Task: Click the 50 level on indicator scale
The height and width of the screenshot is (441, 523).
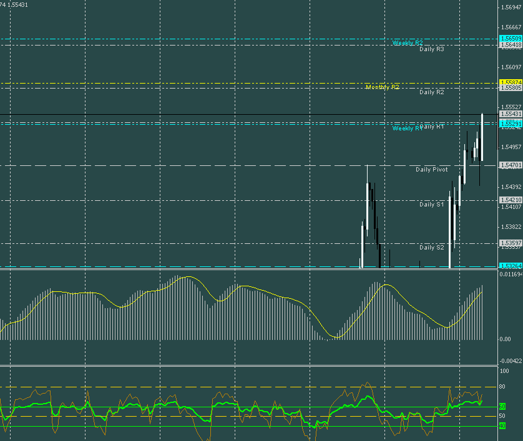Action: point(502,416)
